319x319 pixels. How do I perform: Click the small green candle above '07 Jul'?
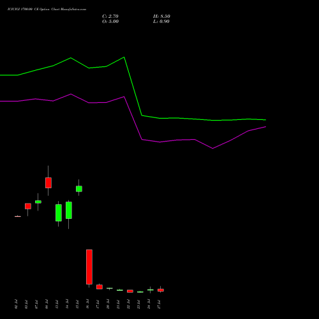[x=38, y=202]
